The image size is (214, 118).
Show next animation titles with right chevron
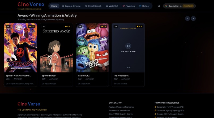pyautogui.click(x=193, y=18)
